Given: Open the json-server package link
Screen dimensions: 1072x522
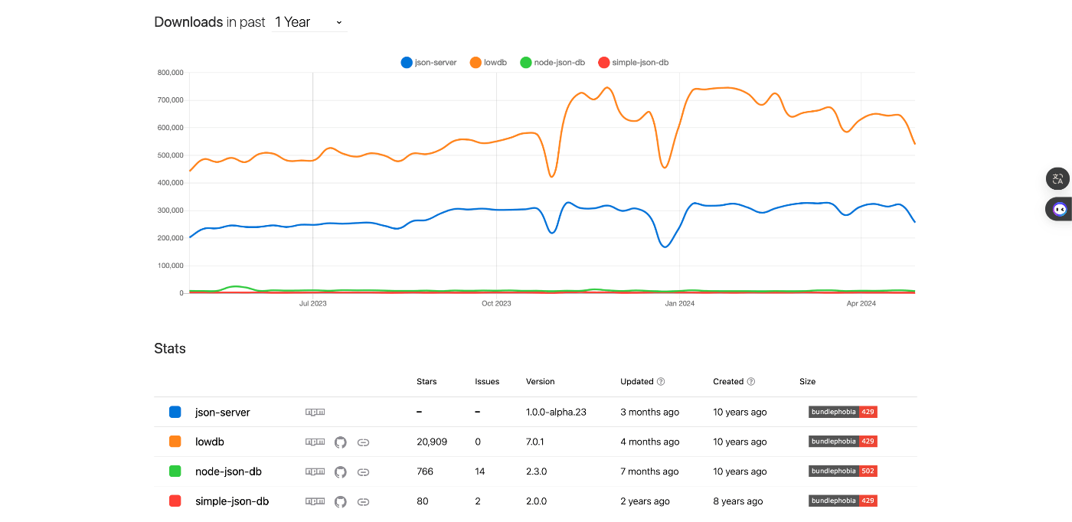Looking at the screenshot, I should click(x=223, y=412).
